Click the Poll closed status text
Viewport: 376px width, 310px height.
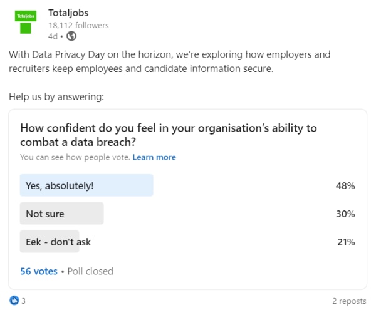click(x=90, y=271)
